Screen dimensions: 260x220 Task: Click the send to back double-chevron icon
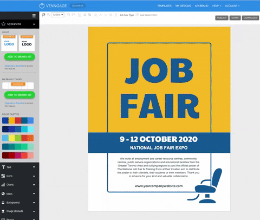tap(110, 15)
